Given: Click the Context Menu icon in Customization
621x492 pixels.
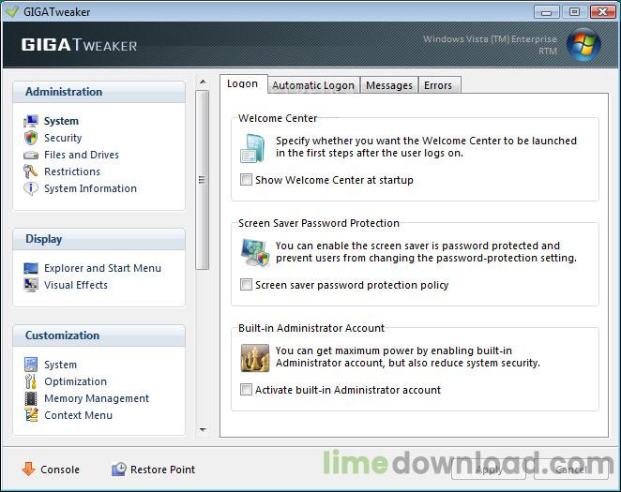Looking at the screenshot, I should coord(31,415).
